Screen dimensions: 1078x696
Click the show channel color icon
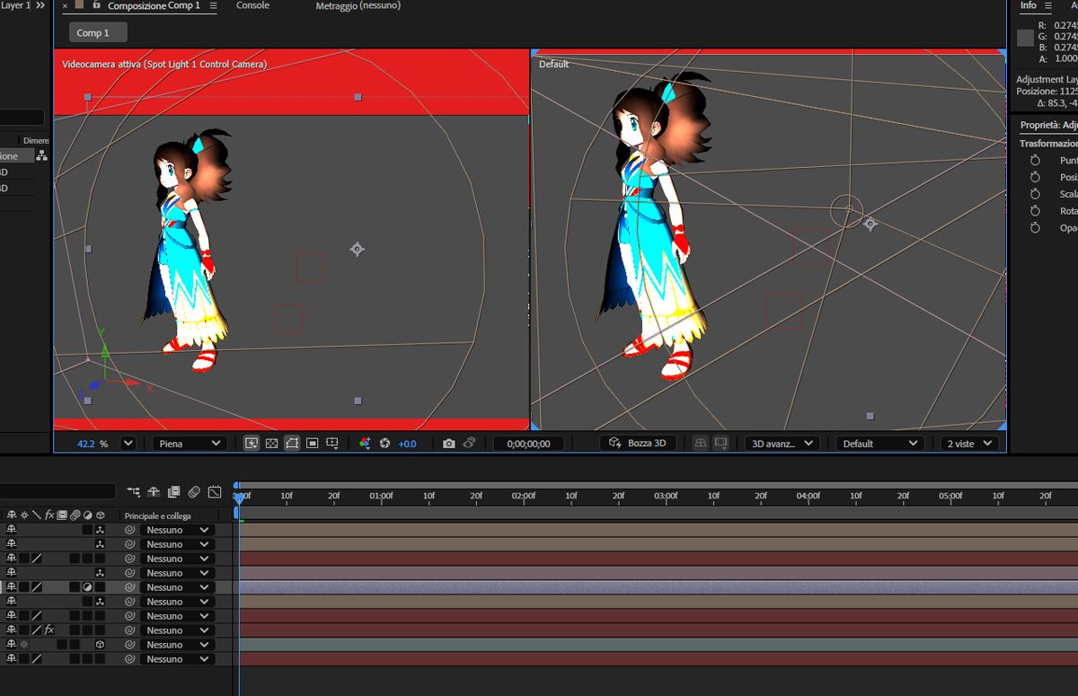(x=365, y=444)
